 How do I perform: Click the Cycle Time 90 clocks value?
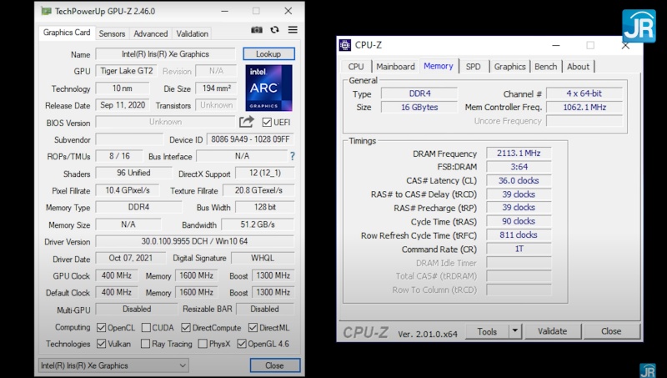click(x=519, y=221)
